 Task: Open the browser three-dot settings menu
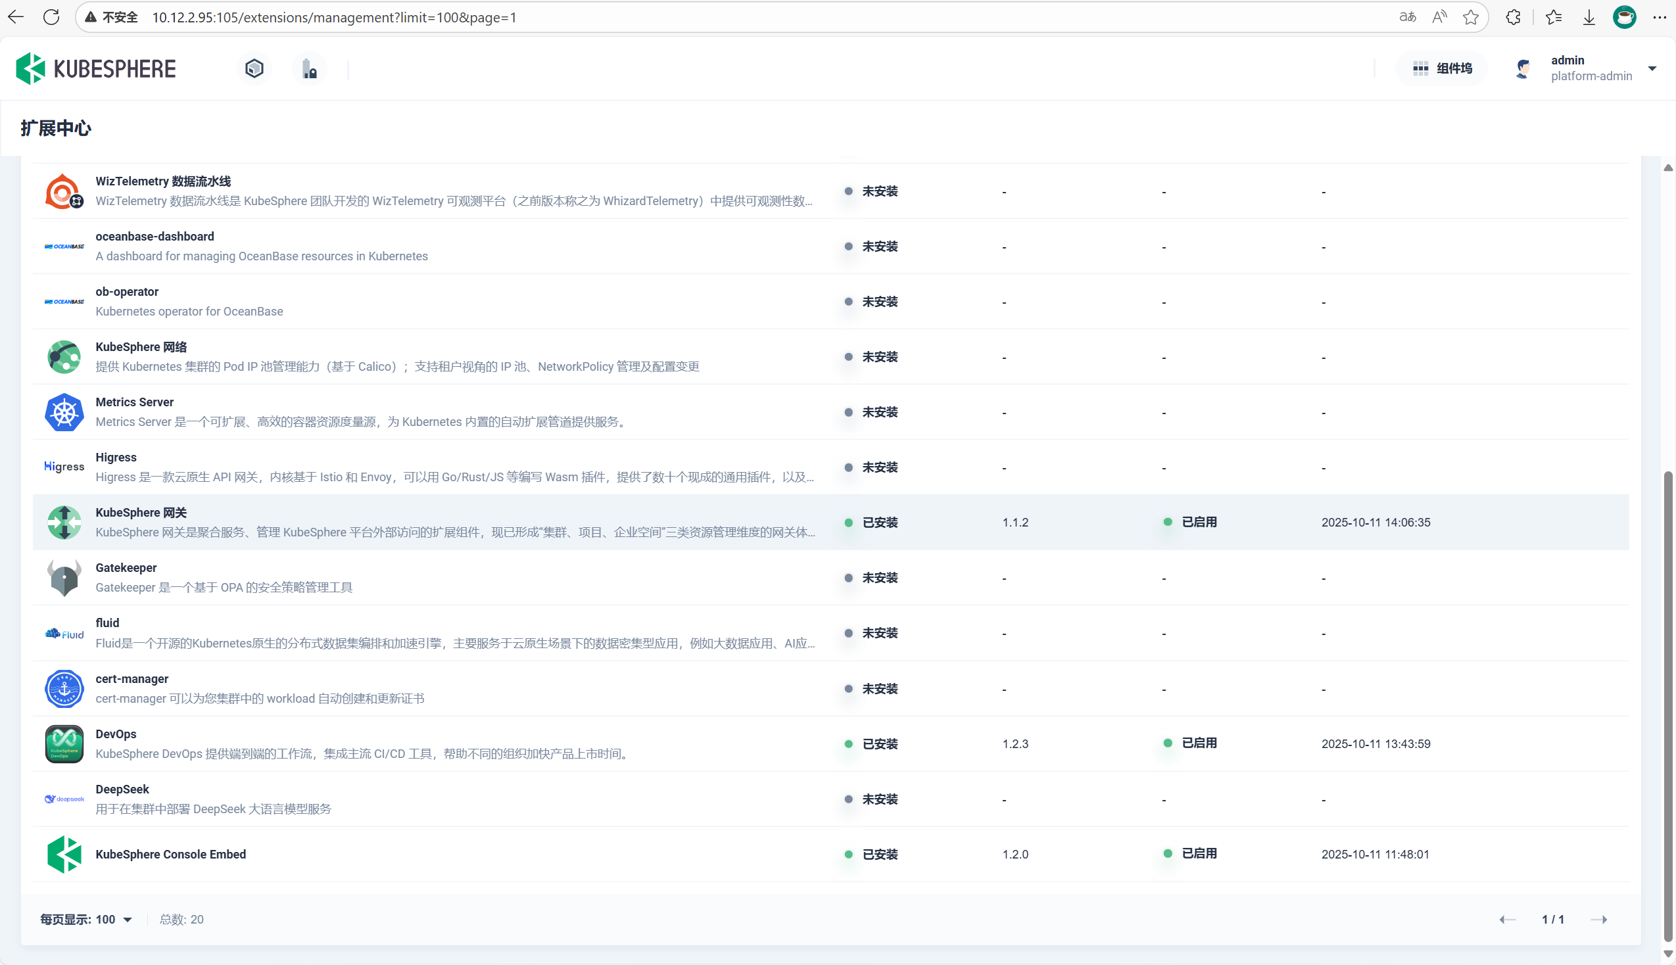coord(1660,17)
